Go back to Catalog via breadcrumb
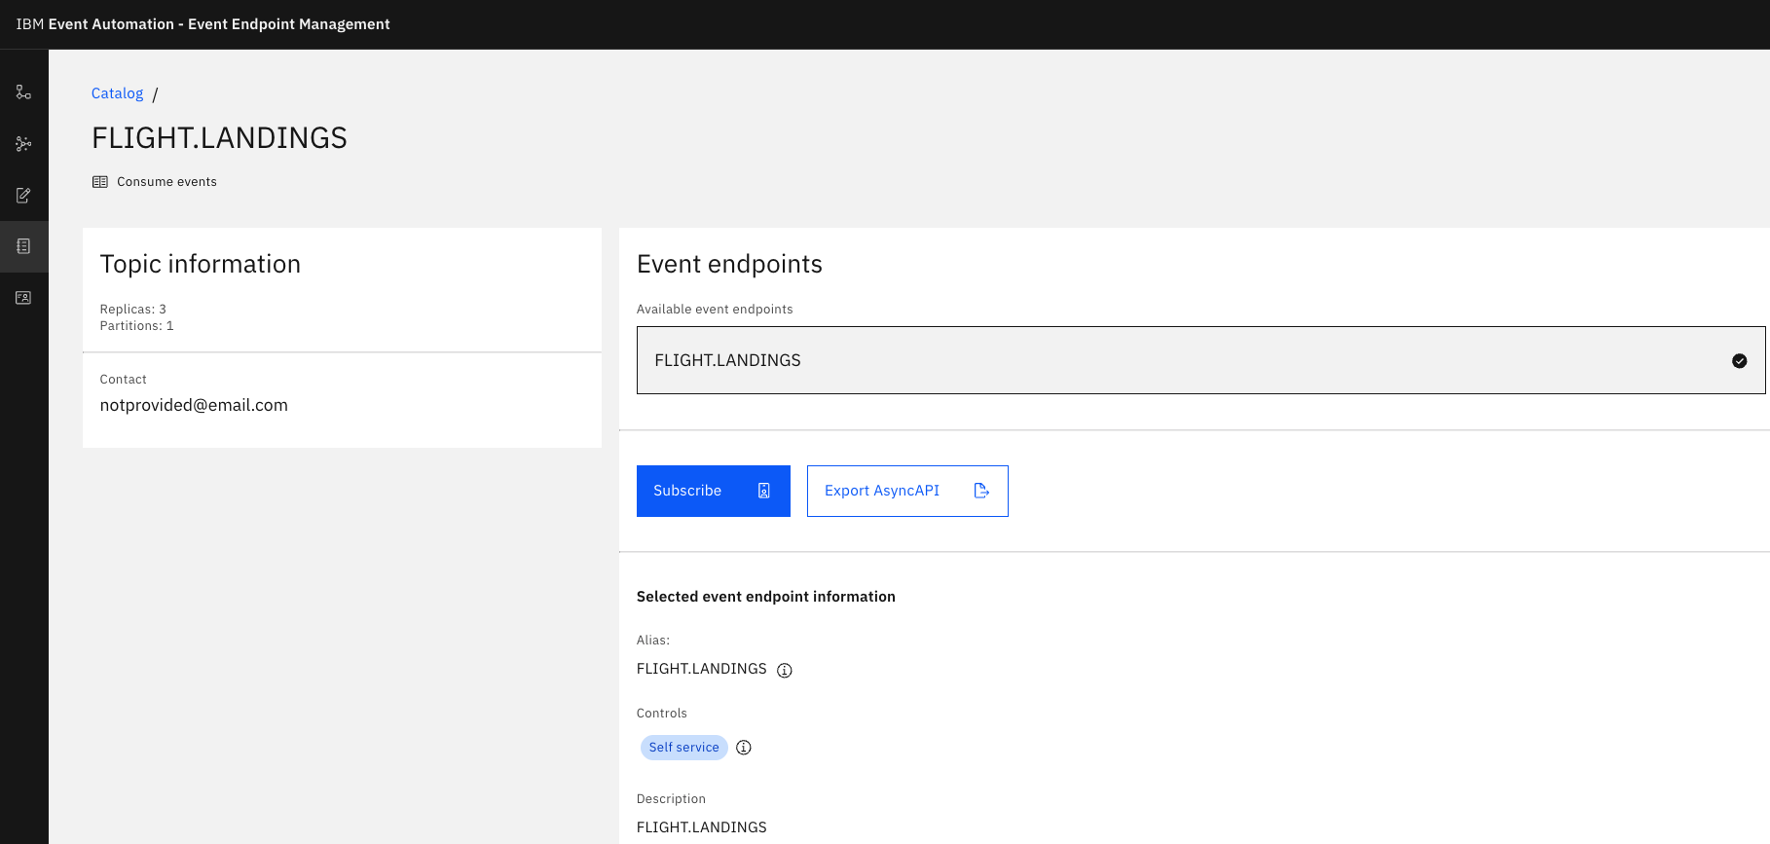The height and width of the screenshot is (844, 1770). (117, 93)
